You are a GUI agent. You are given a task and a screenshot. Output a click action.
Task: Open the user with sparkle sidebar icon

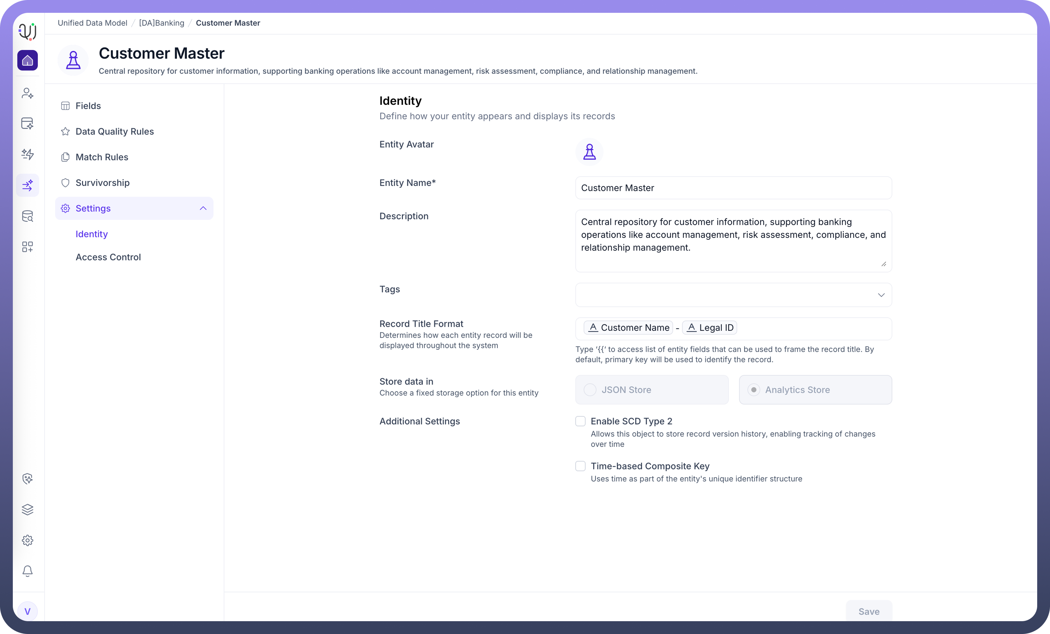[x=27, y=93]
